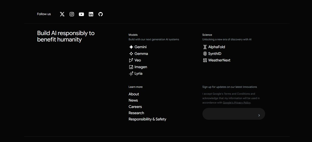This screenshot has height=142, width=312.
Task: Submit signup with the arrow button
Action: tap(259, 115)
